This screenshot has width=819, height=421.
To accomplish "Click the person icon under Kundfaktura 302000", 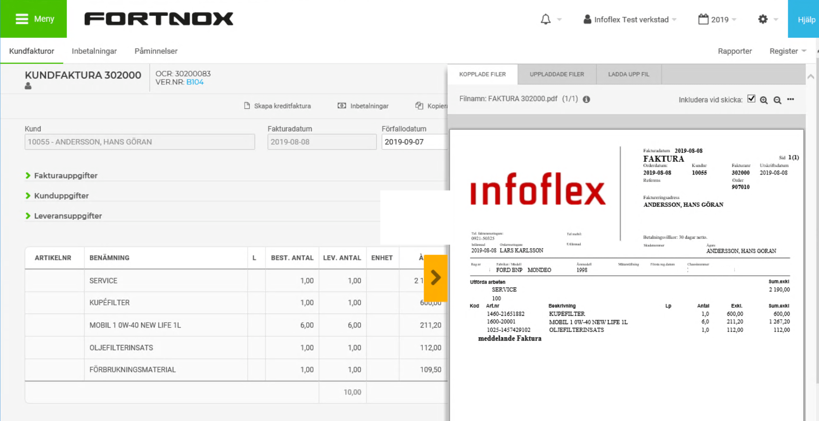I will click(28, 86).
